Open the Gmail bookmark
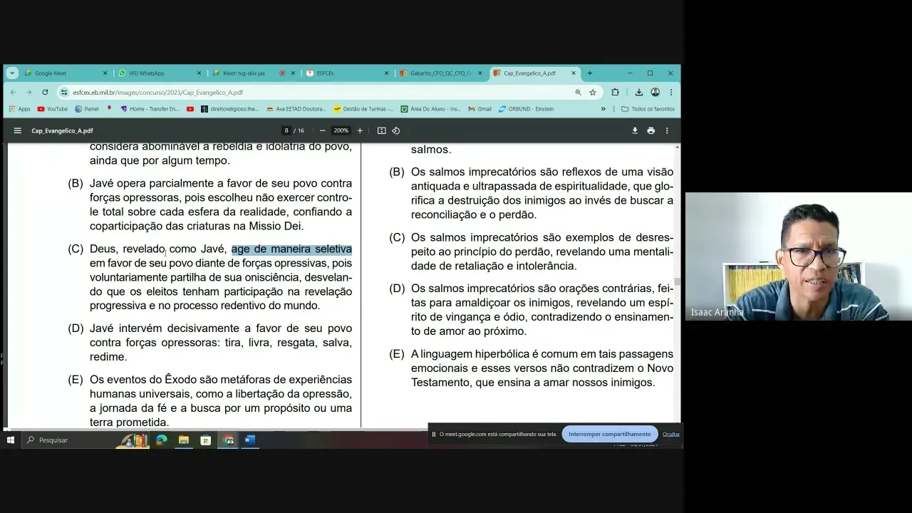The width and height of the screenshot is (912, 513). click(x=480, y=109)
